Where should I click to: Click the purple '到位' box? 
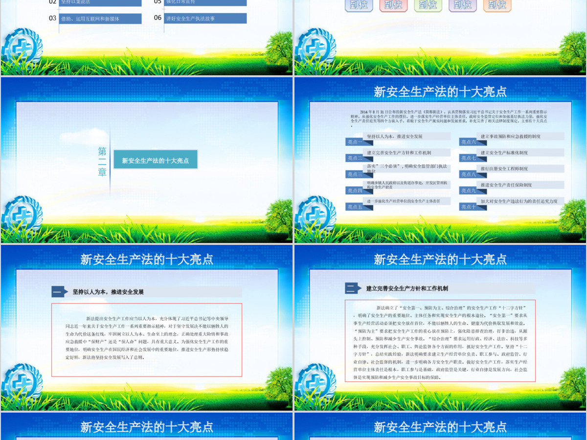click(x=463, y=5)
